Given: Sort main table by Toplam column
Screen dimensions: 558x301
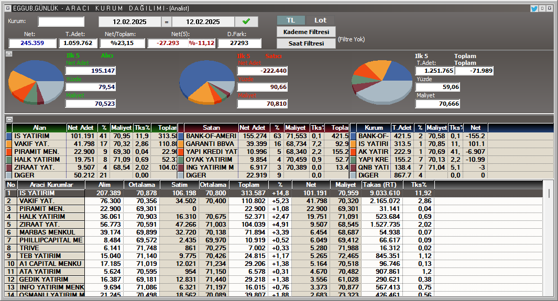Looking at the screenshot, I should (249, 185).
